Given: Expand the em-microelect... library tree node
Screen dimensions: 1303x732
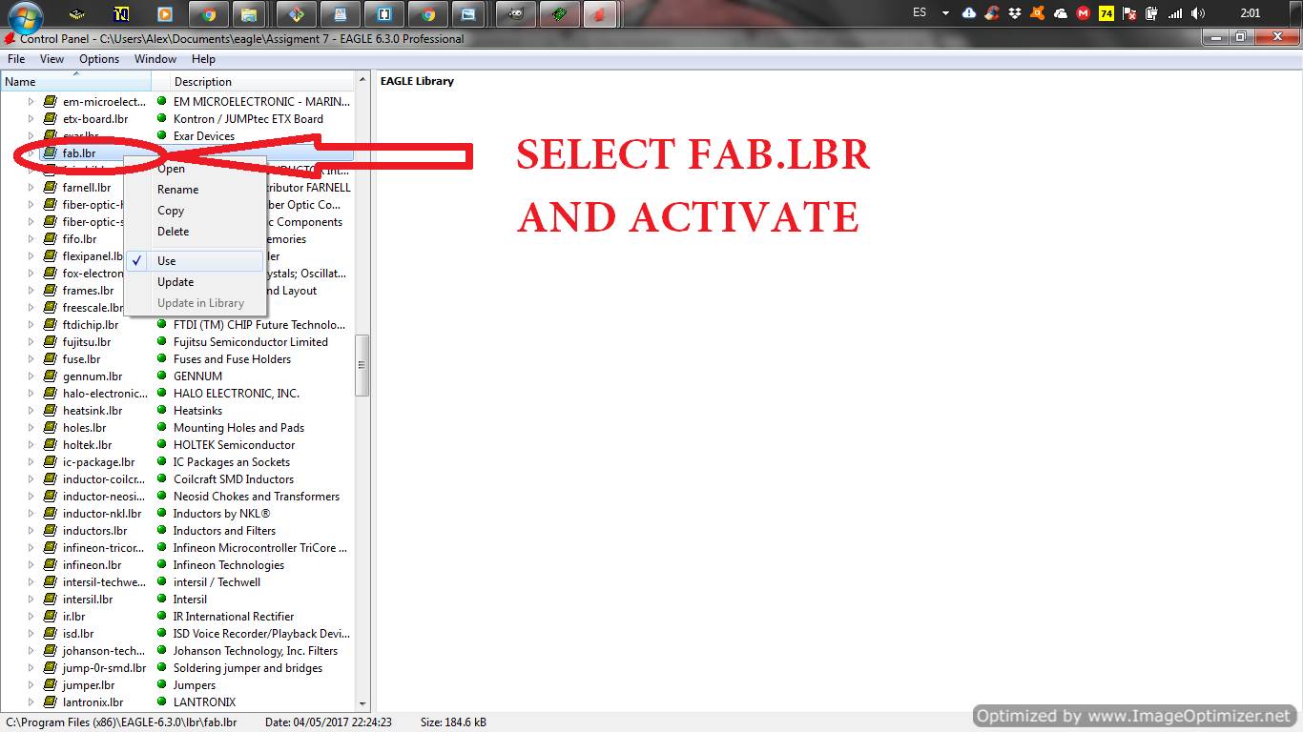Looking at the screenshot, I should click(31, 102).
